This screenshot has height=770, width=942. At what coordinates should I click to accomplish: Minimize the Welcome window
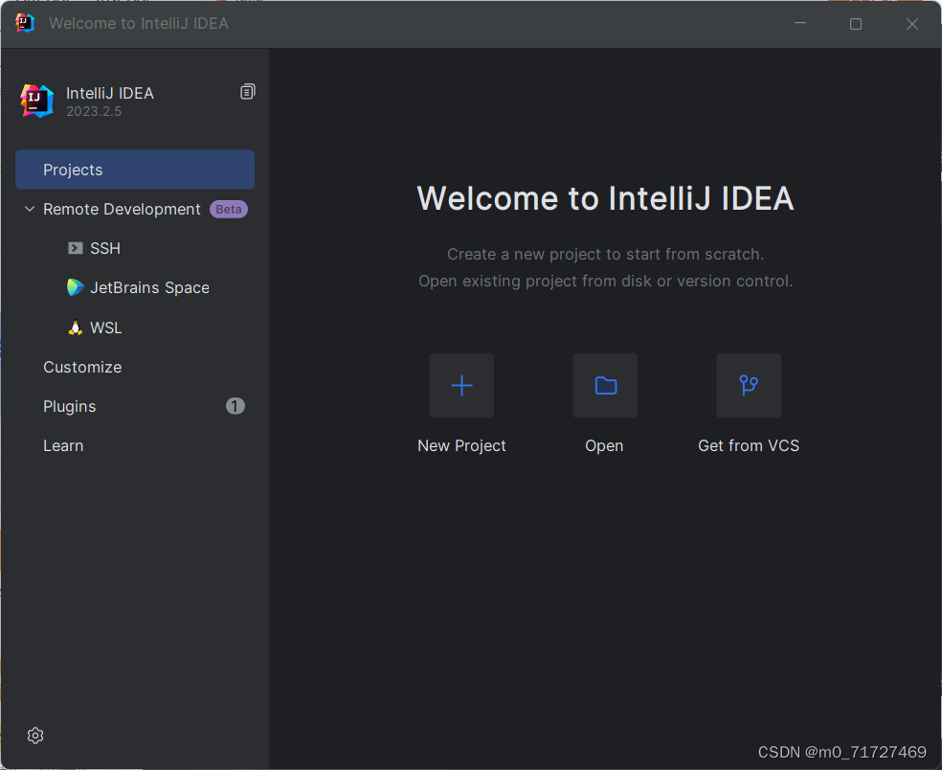pyautogui.click(x=800, y=23)
